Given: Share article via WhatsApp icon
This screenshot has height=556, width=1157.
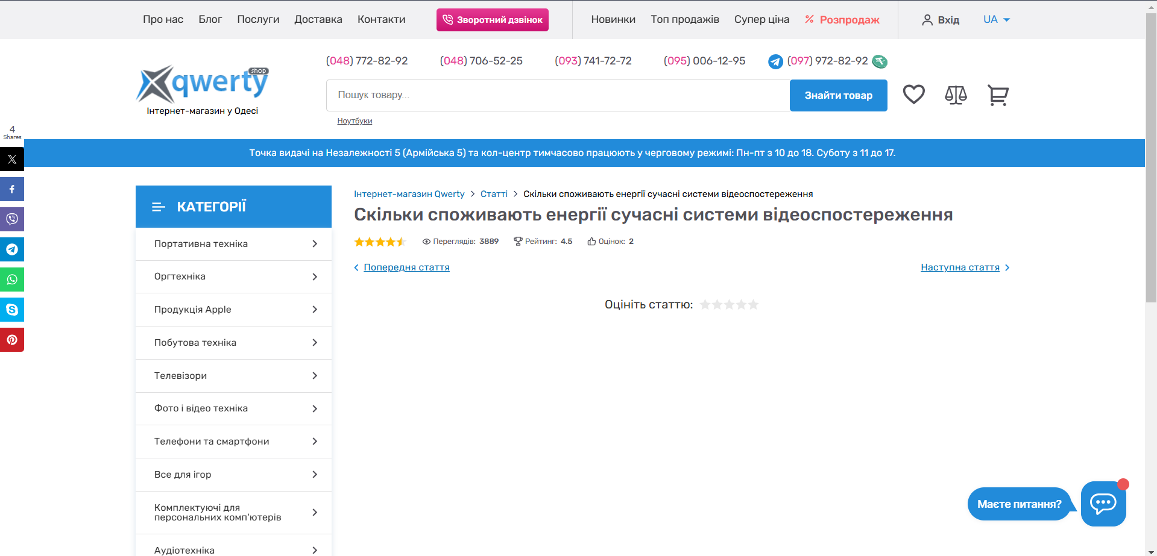Looking at the screenshot, I should point(12,280).
